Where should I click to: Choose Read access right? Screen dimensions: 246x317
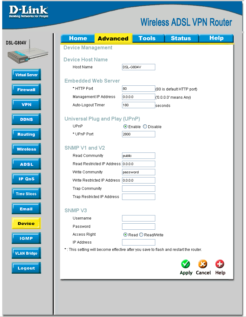point(125,235)
